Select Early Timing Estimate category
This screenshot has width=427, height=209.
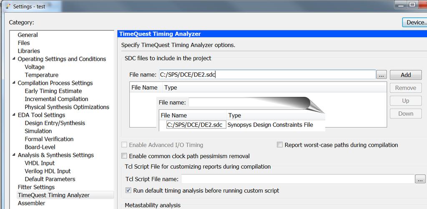pos(53,91)
